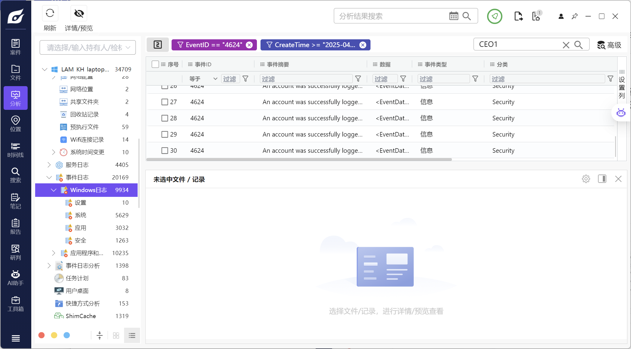Toggle the Details/Preview eye icon
Image resolution: width=631 pixels, height=349 pixels.
(x=79, y=14)
